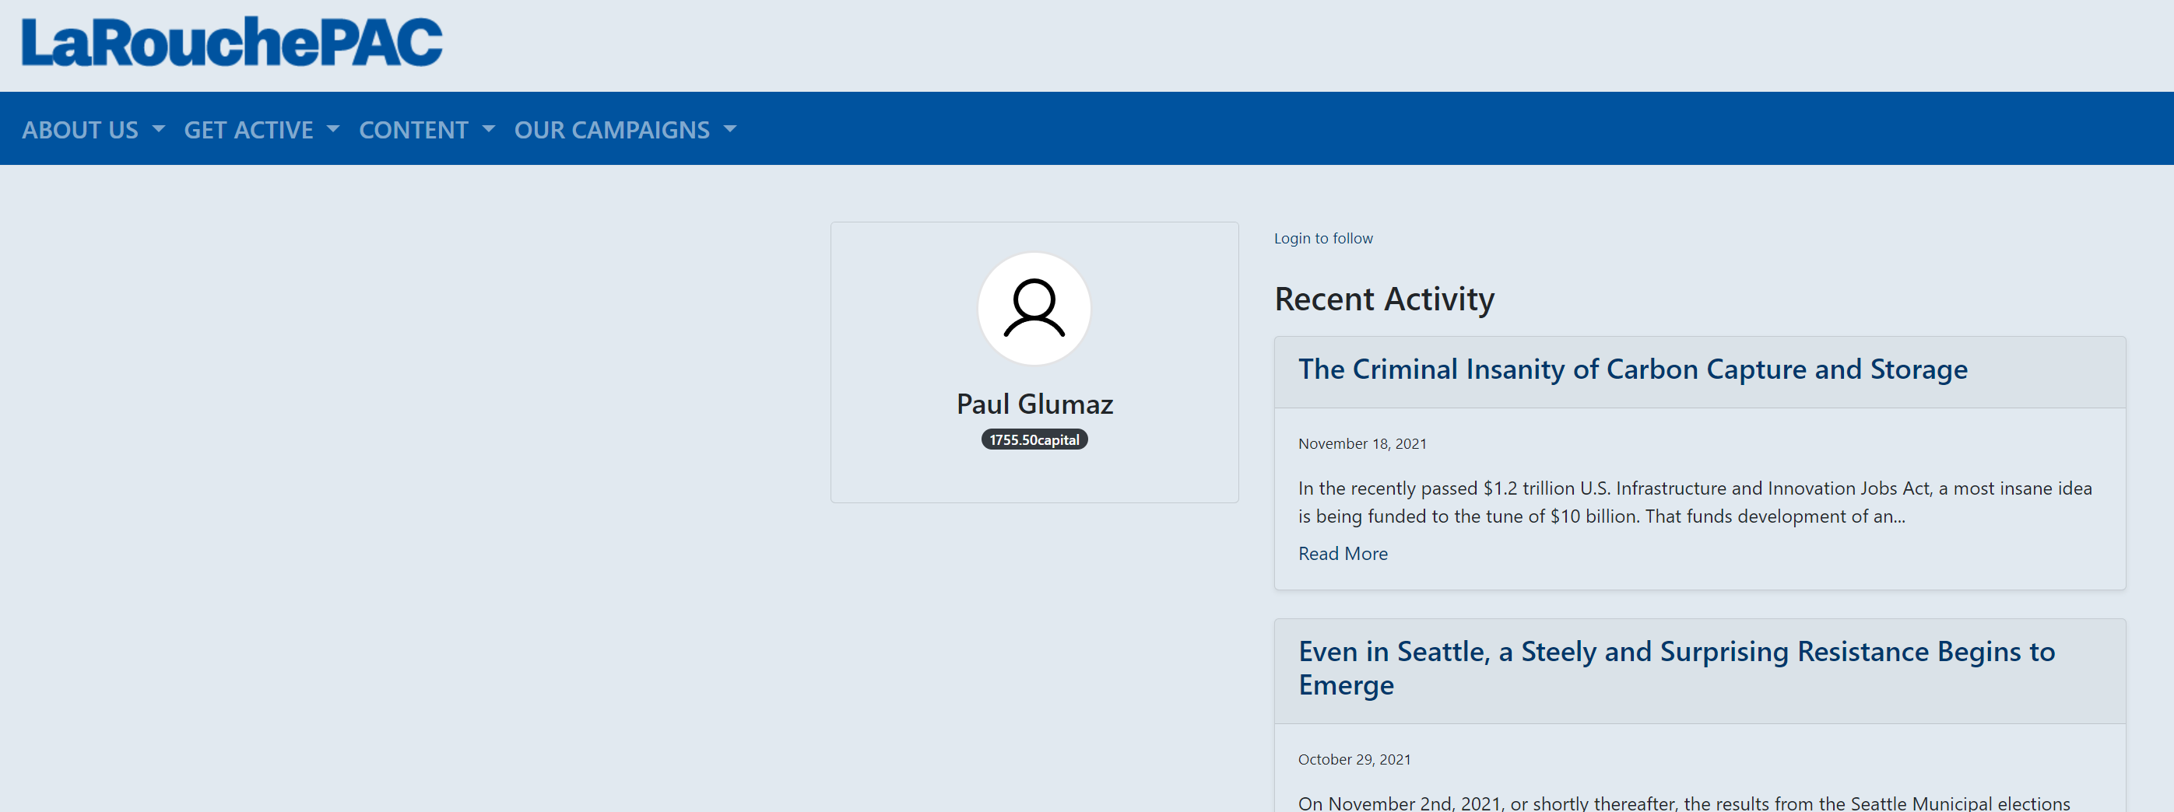Click the November 18, 2021 date

[1362, 443]
